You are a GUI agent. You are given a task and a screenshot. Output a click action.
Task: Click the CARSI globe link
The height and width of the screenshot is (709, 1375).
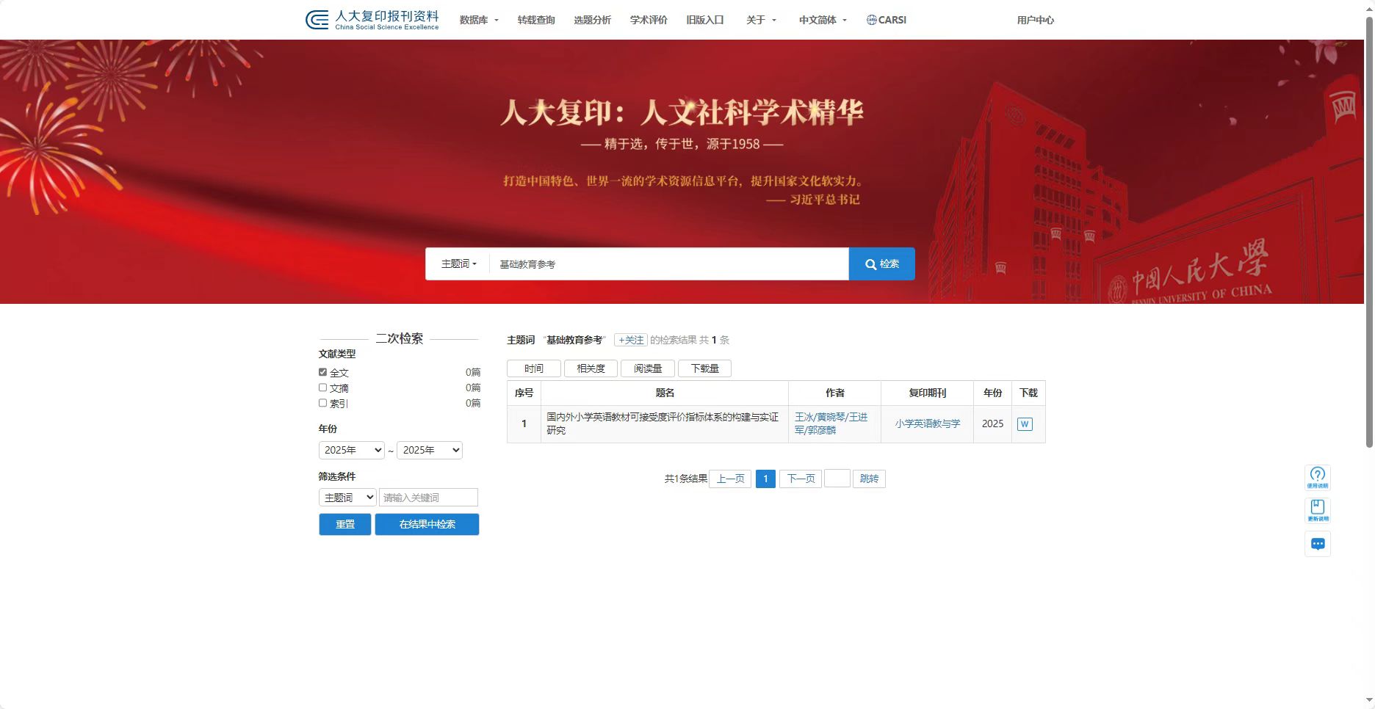(x=887, y=20)
